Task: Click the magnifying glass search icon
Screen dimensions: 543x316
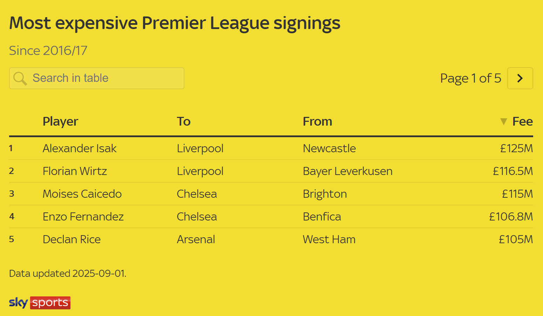Action: (20, 78)
